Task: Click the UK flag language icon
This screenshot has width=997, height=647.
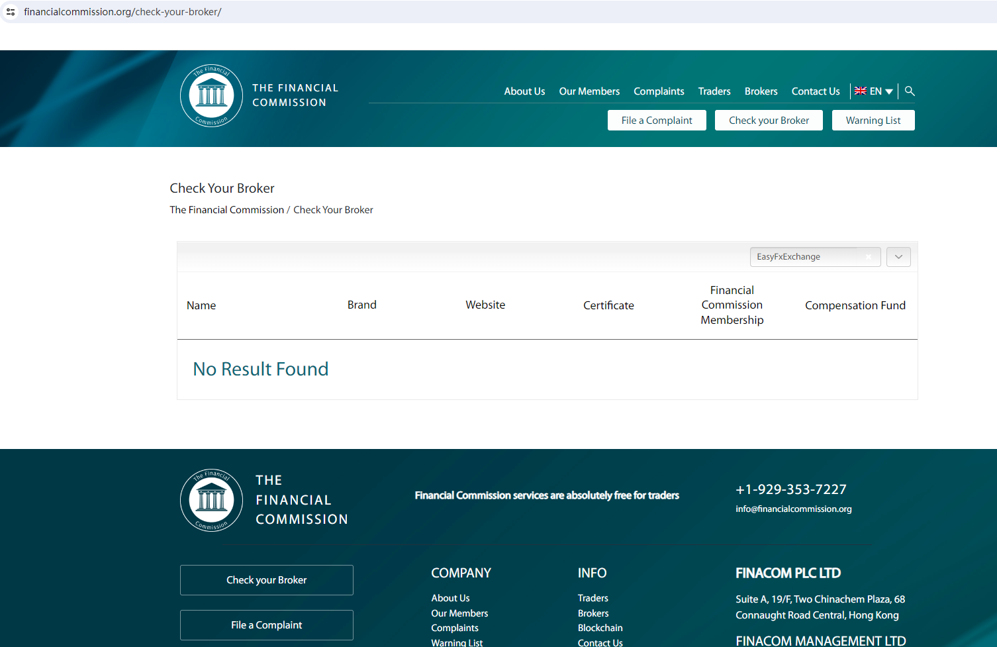Action: pyautogui.click(x=860, y=91)
